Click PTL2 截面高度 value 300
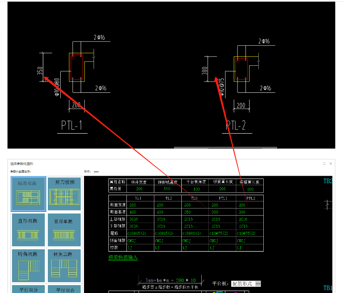 pyautogui.click(x=242, y=212)
